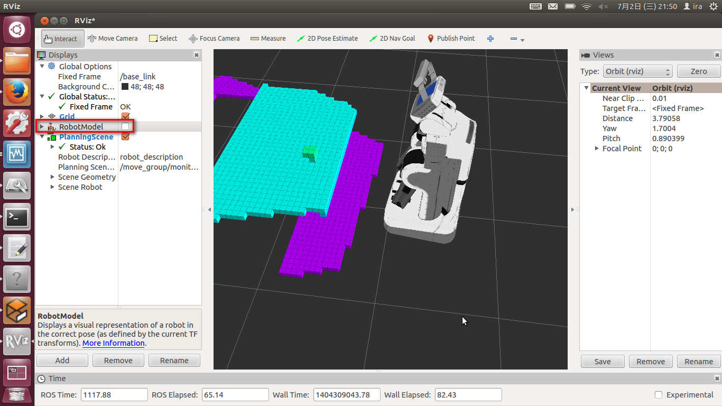Click the minus remove-tool icon
The image size is (722, 406).
click(x=514, y=39)
